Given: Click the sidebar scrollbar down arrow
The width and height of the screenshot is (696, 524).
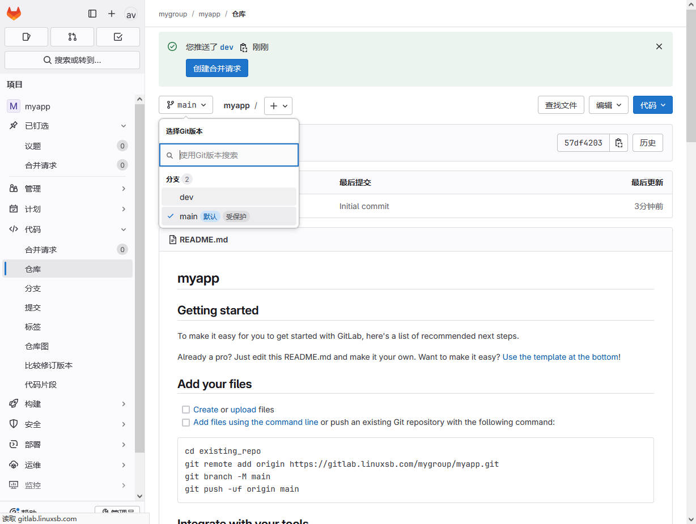Looking at the screenshot, I should pyautogui.click(x=140, y=496).
